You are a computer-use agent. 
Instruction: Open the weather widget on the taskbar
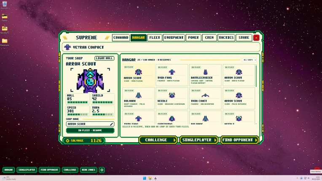pyautogui.click(x=9, y=178)
